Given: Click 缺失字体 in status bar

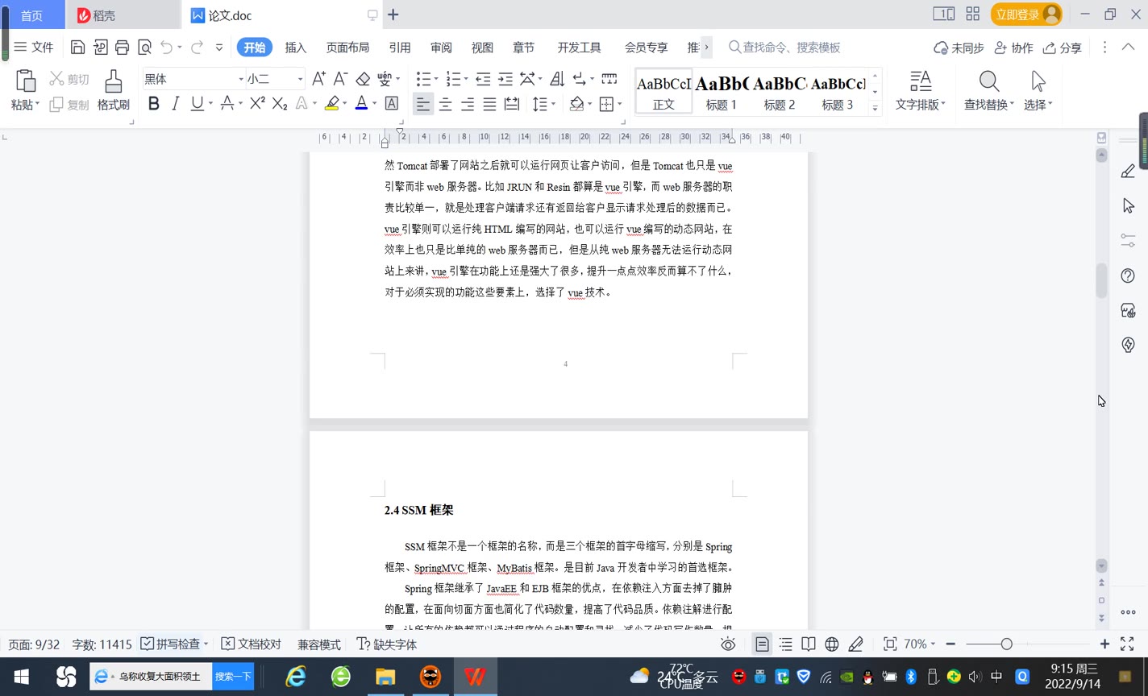Looking at the screenshot, I should coord(387,644).
